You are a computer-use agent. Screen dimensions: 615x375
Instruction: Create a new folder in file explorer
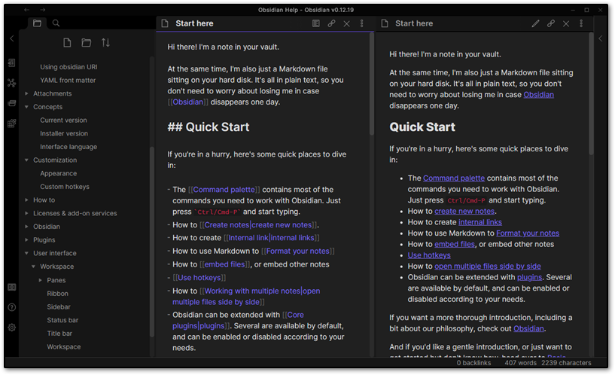87,43
